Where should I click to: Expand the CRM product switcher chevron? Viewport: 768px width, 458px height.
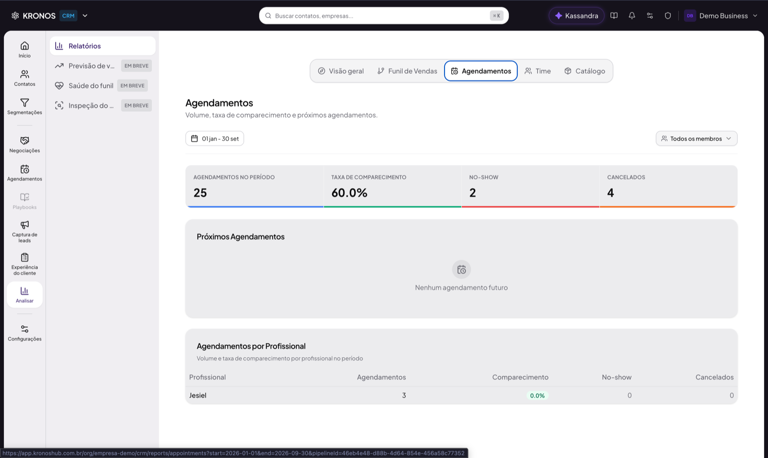85,16
